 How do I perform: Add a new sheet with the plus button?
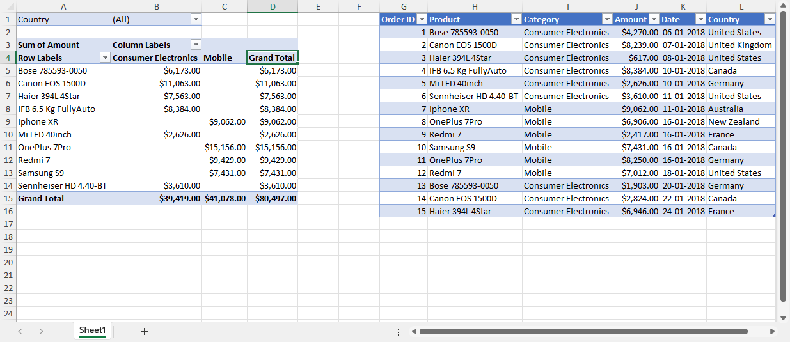point(144,331)
